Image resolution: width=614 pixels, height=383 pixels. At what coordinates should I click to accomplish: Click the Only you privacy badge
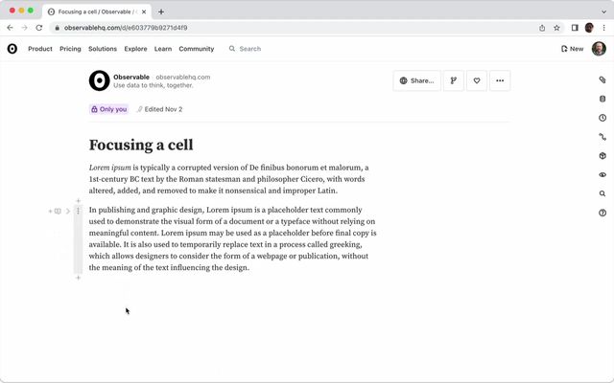click(x=108, y=109)
